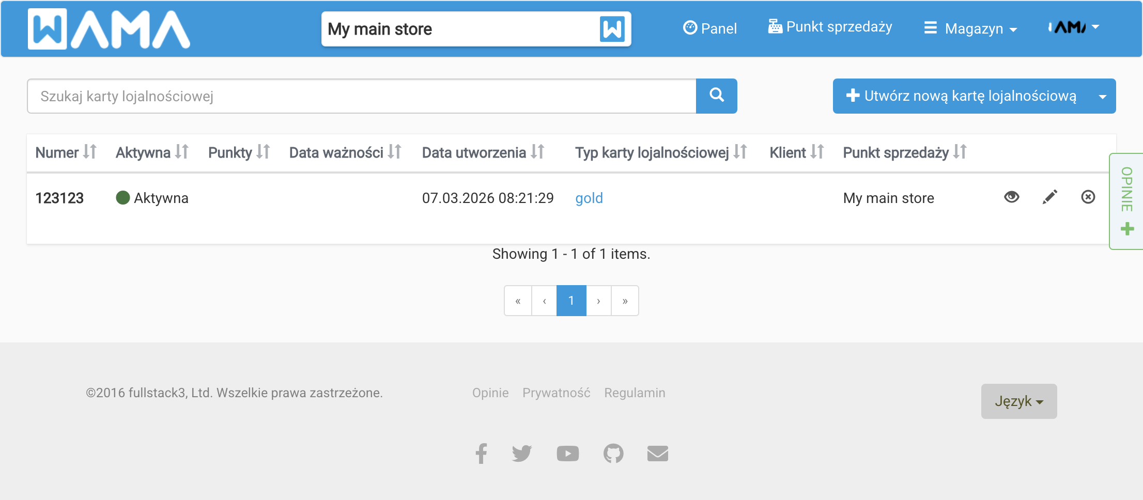Open the YouTube footer icon
Viewport: 1143px width, 500px height.
[x=567, y=454]
